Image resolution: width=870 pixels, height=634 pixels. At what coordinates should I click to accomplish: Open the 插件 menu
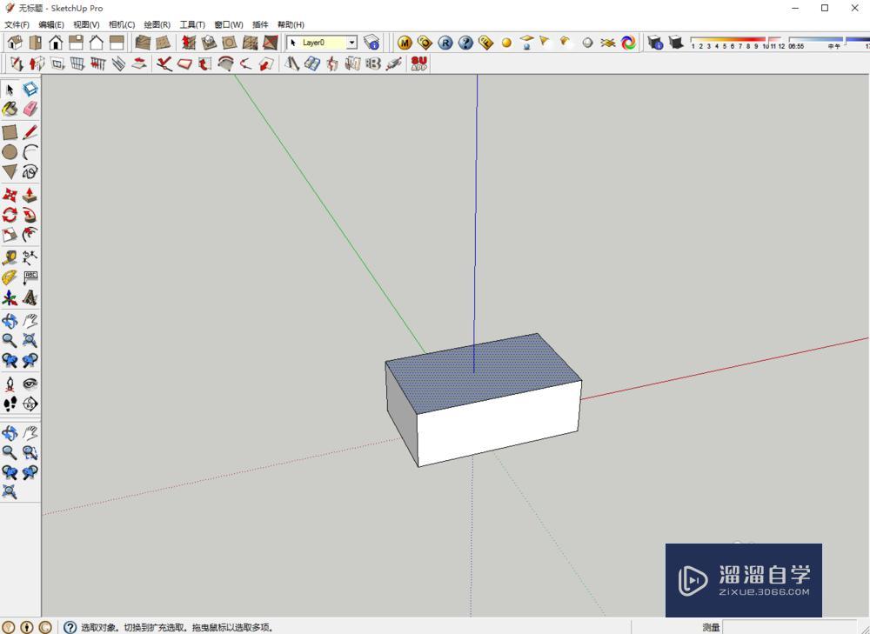coord(260,24)
